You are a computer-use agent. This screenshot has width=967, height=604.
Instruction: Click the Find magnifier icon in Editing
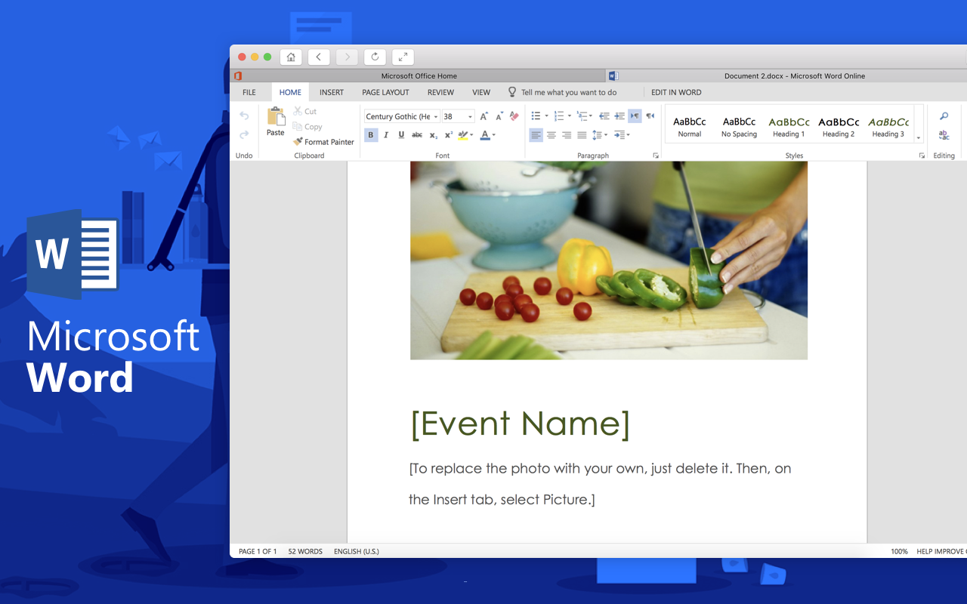click(944, 116)
